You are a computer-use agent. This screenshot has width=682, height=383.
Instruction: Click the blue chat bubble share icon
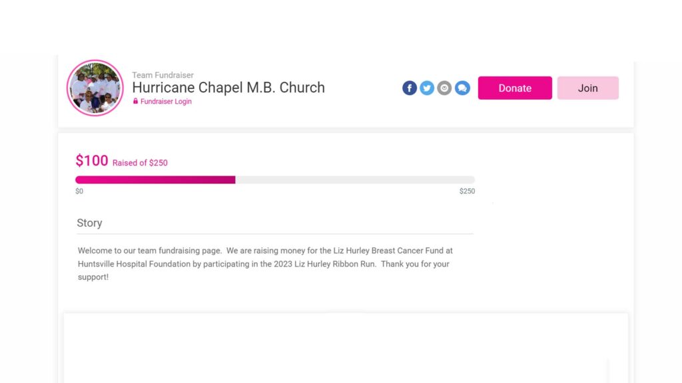coord(462,88)
